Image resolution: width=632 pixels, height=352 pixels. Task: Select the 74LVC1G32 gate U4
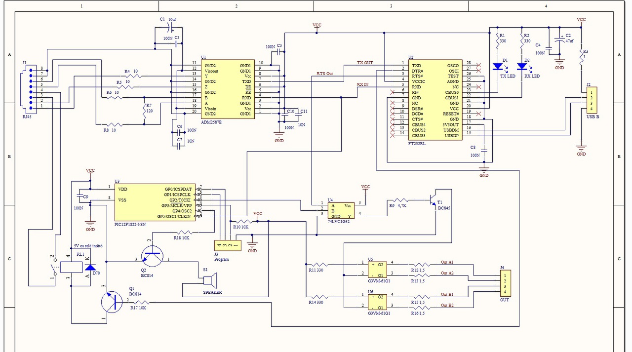[341, 210]
